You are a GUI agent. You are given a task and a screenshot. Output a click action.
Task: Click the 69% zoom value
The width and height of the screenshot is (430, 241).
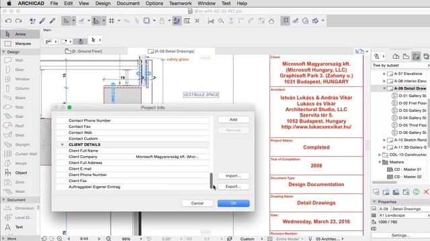126,238
